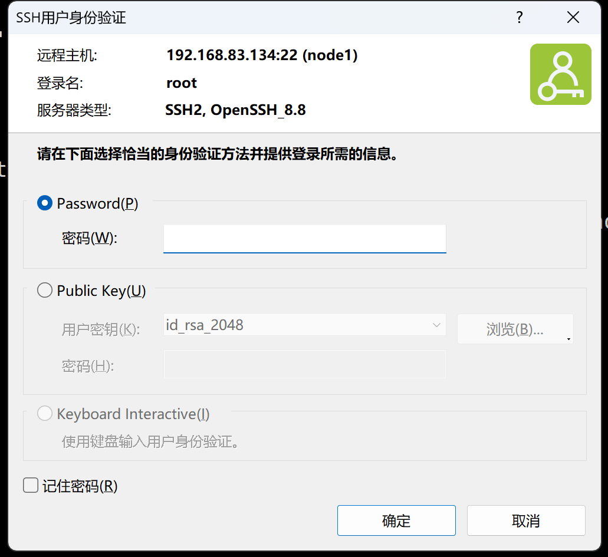Focus the 密码(W) password field
The width and height of the screenshot is (608, 557).
click(x=304, y=238)
